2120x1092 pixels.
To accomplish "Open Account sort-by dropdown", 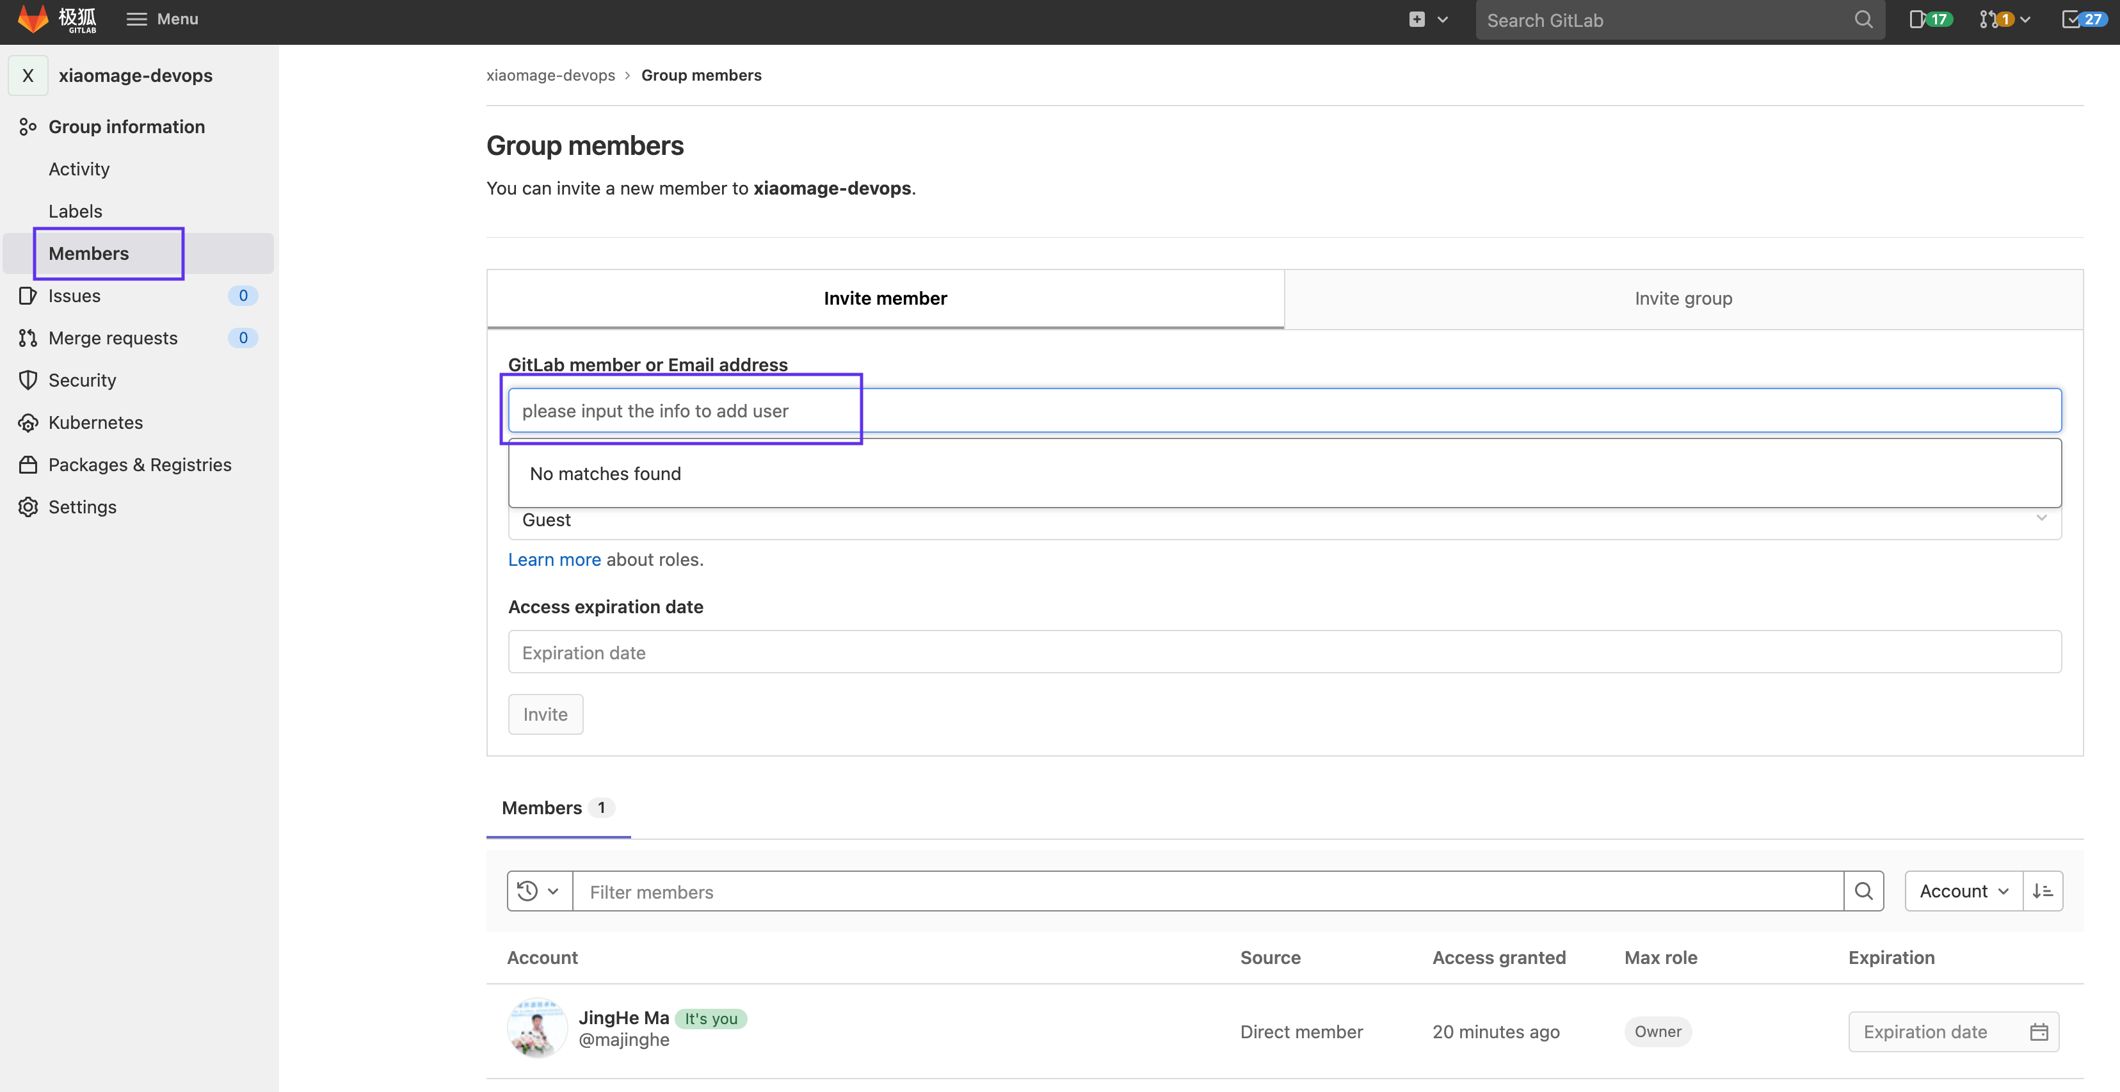I will (1964, 891).
